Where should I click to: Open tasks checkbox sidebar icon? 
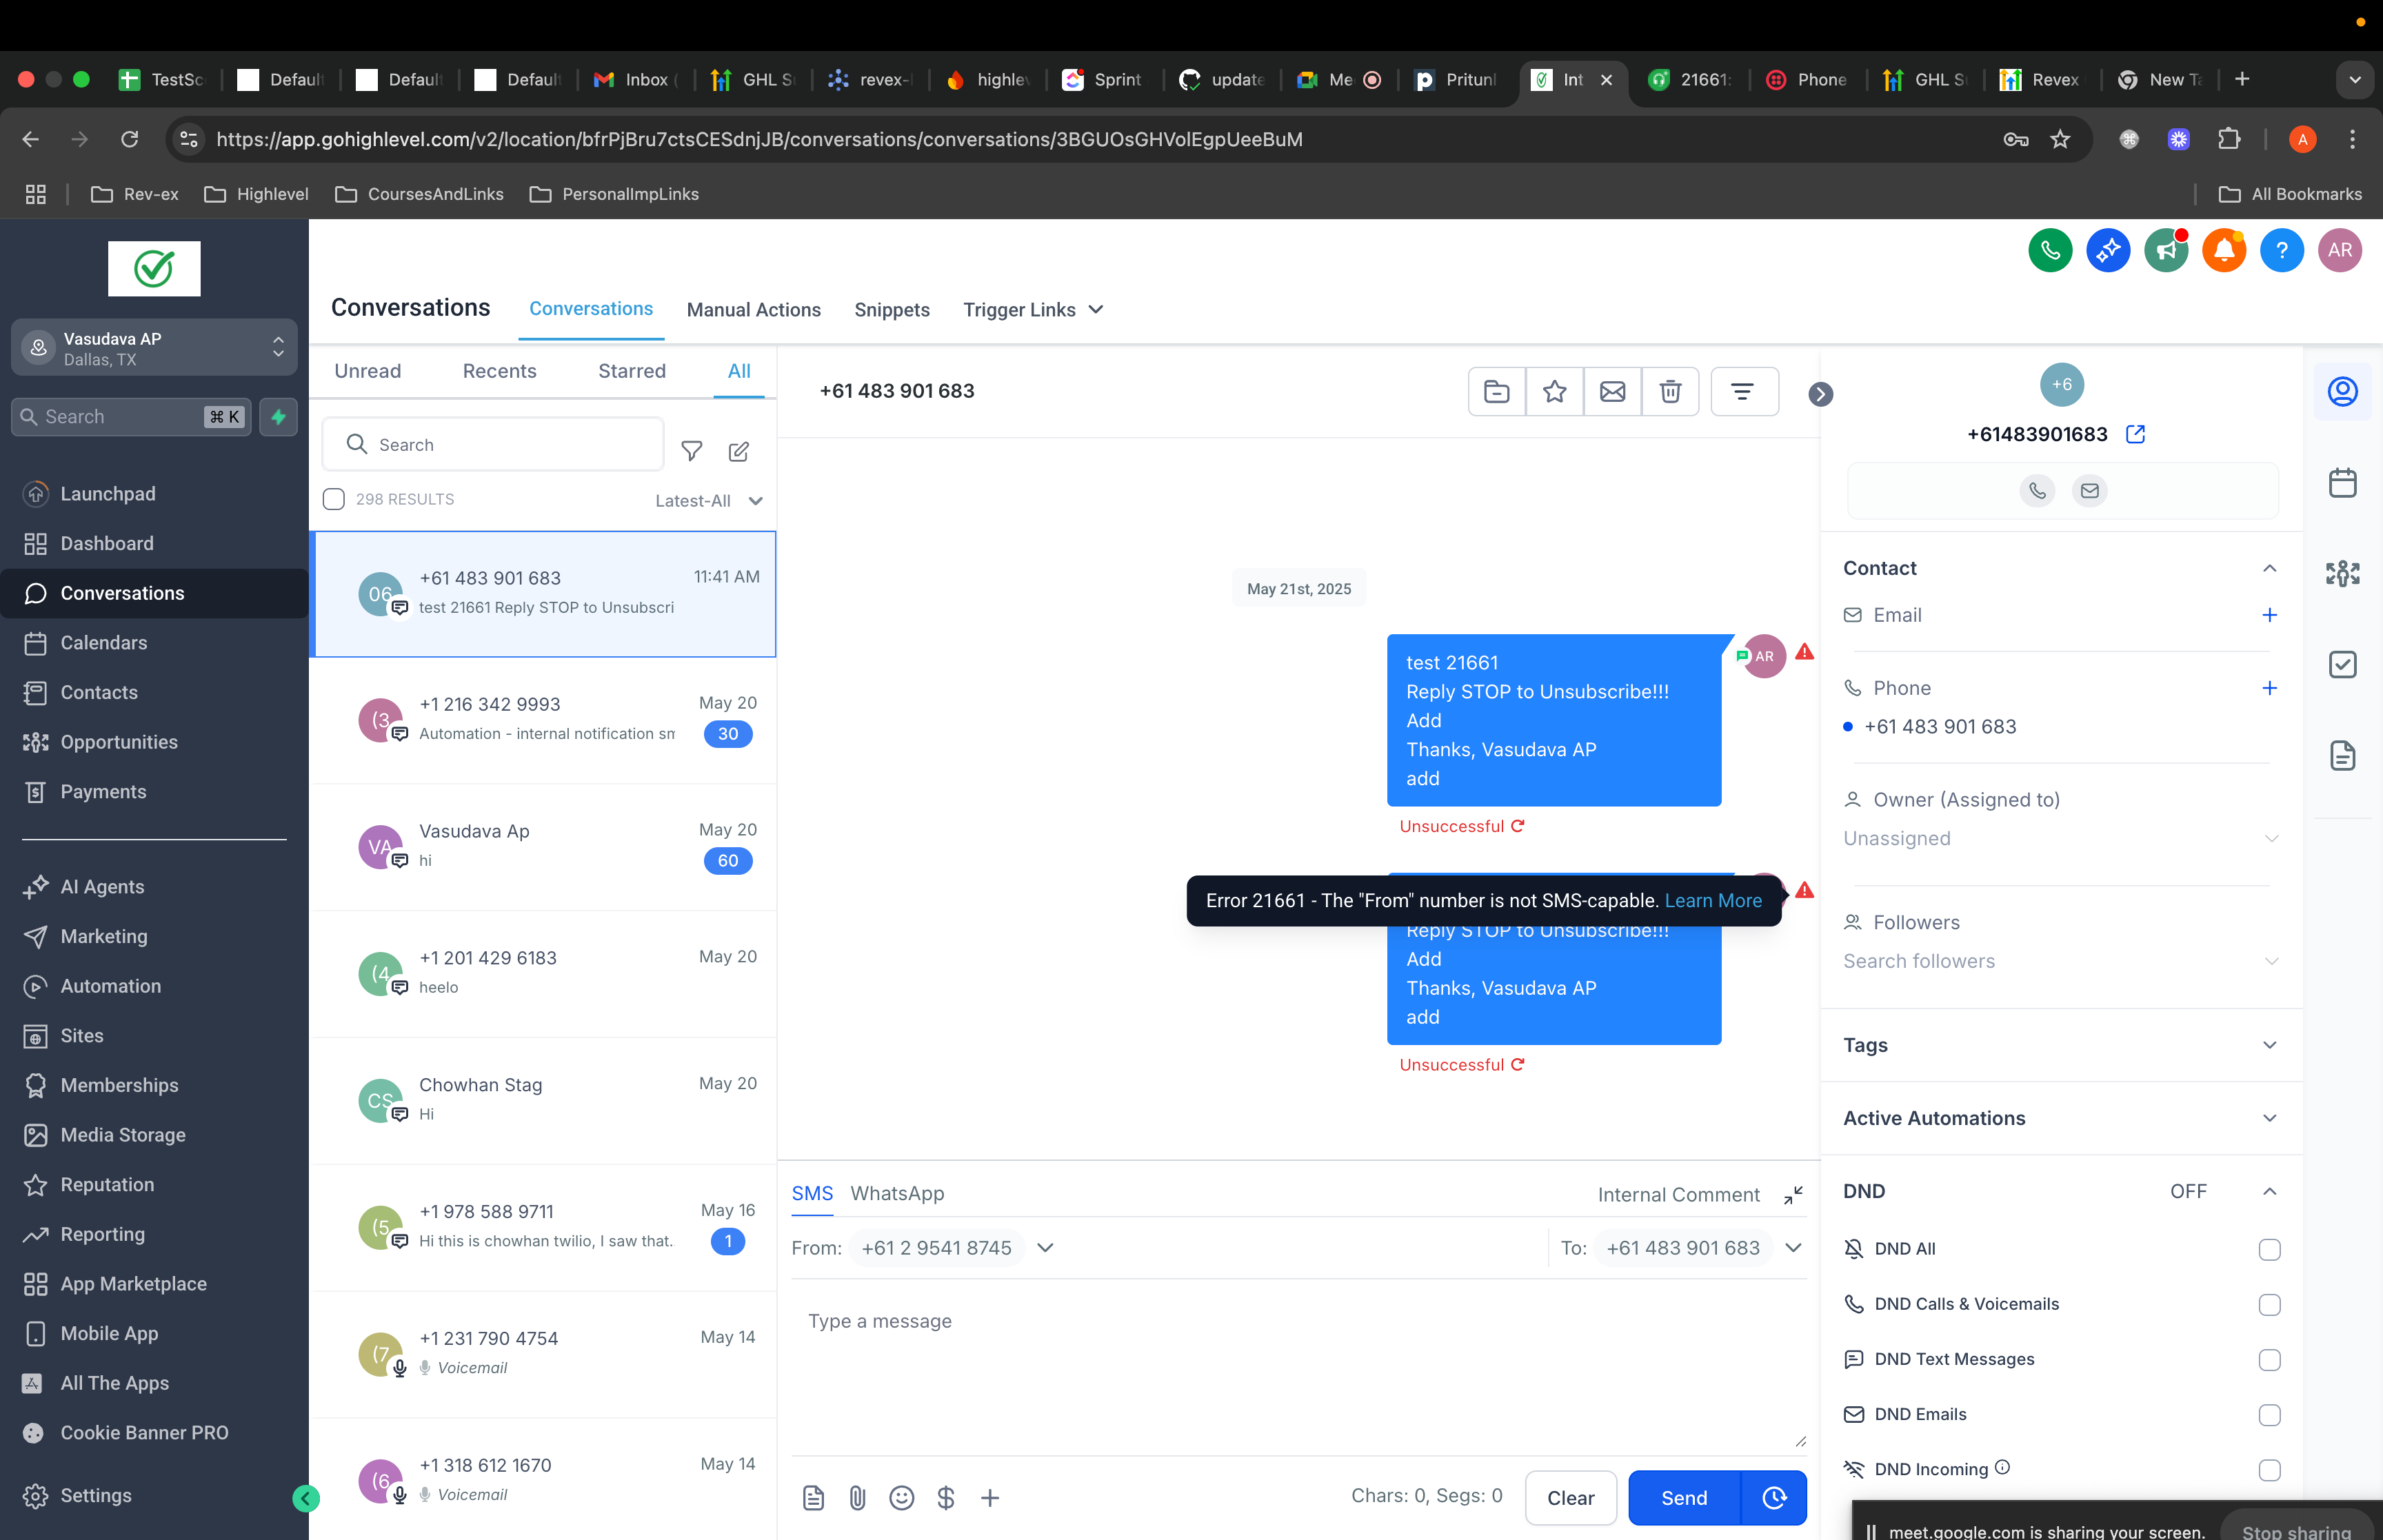[x=2342, y=665]
